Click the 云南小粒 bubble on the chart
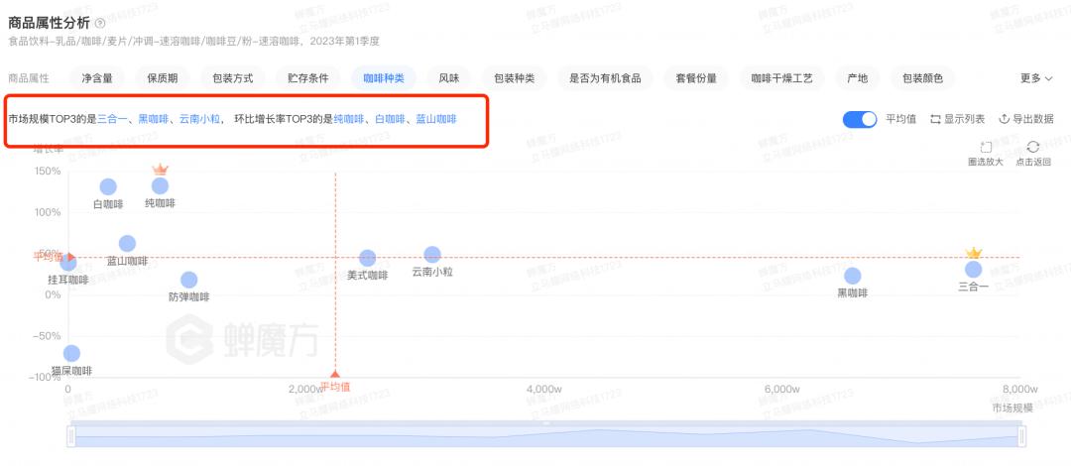Viewport: 1071px width, 466px height. click(432, 254)
